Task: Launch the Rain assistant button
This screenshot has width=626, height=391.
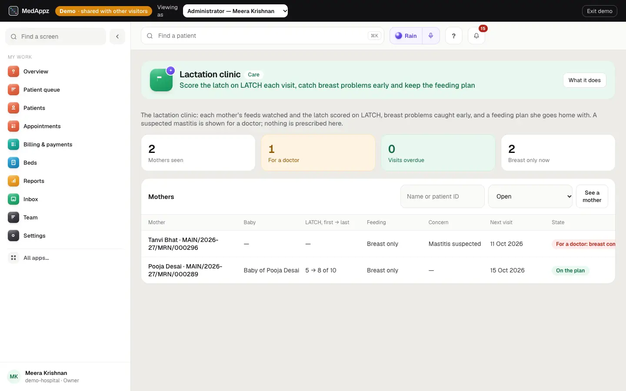Action: pos(406,36)
